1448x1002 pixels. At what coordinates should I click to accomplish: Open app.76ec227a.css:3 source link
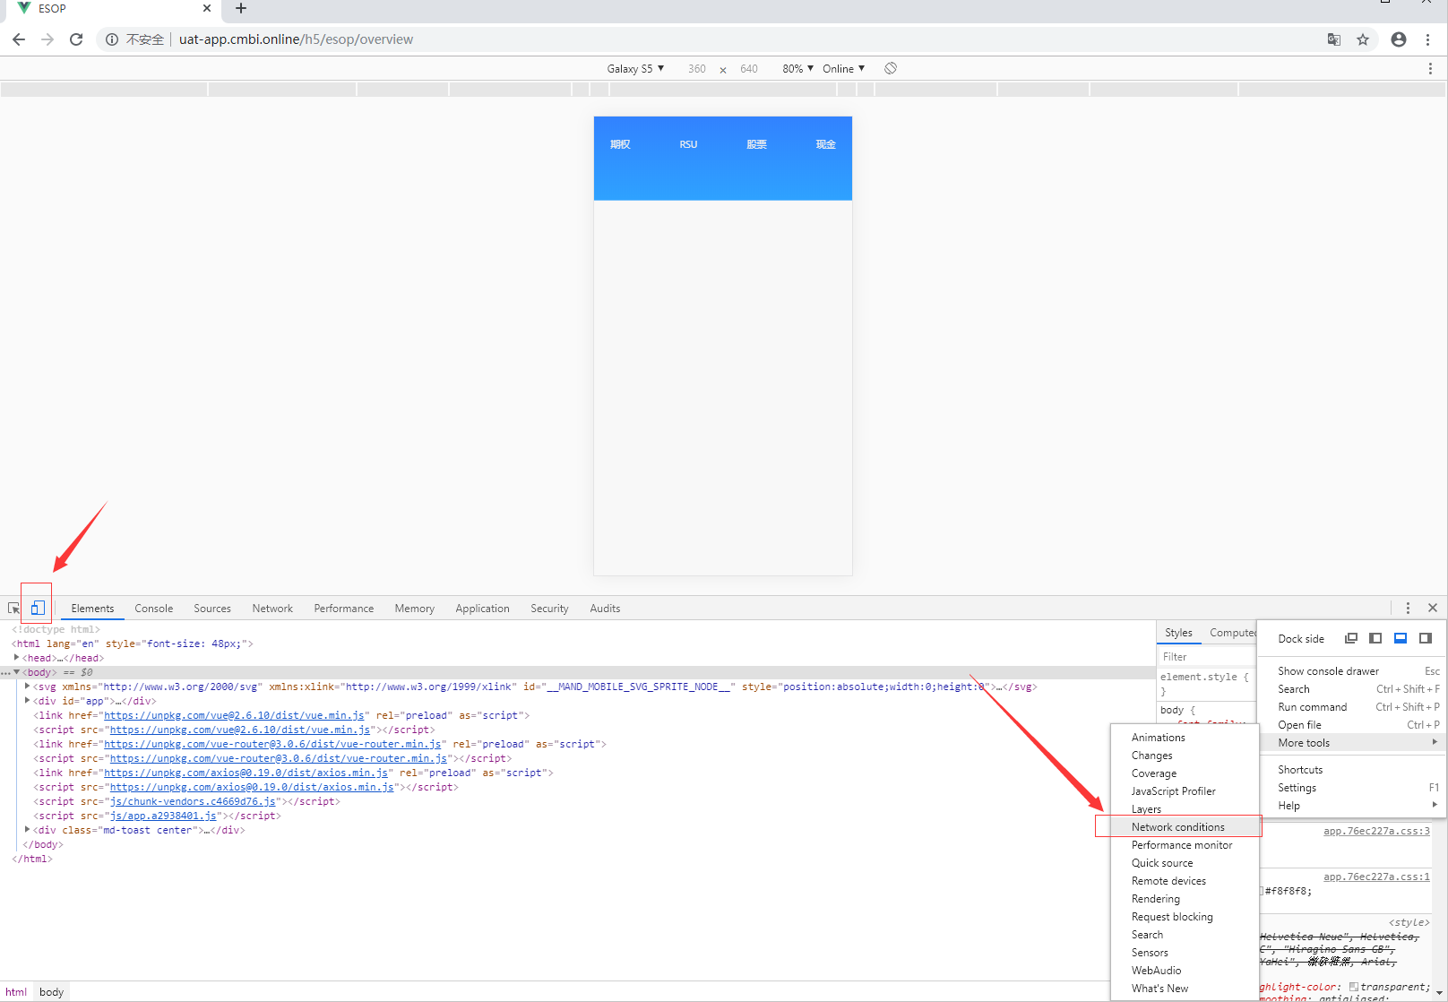(1376, 831)
